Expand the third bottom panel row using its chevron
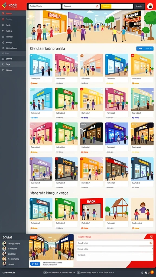 (152, 255)
